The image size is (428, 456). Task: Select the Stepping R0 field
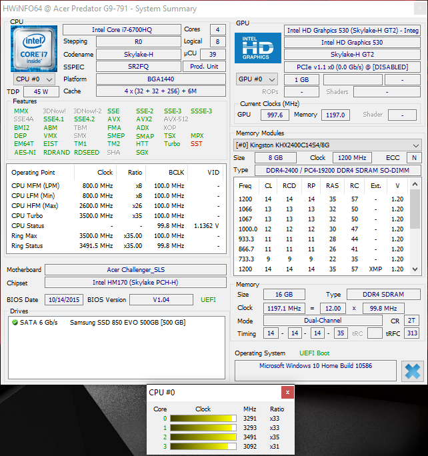[x=139, y=41]
